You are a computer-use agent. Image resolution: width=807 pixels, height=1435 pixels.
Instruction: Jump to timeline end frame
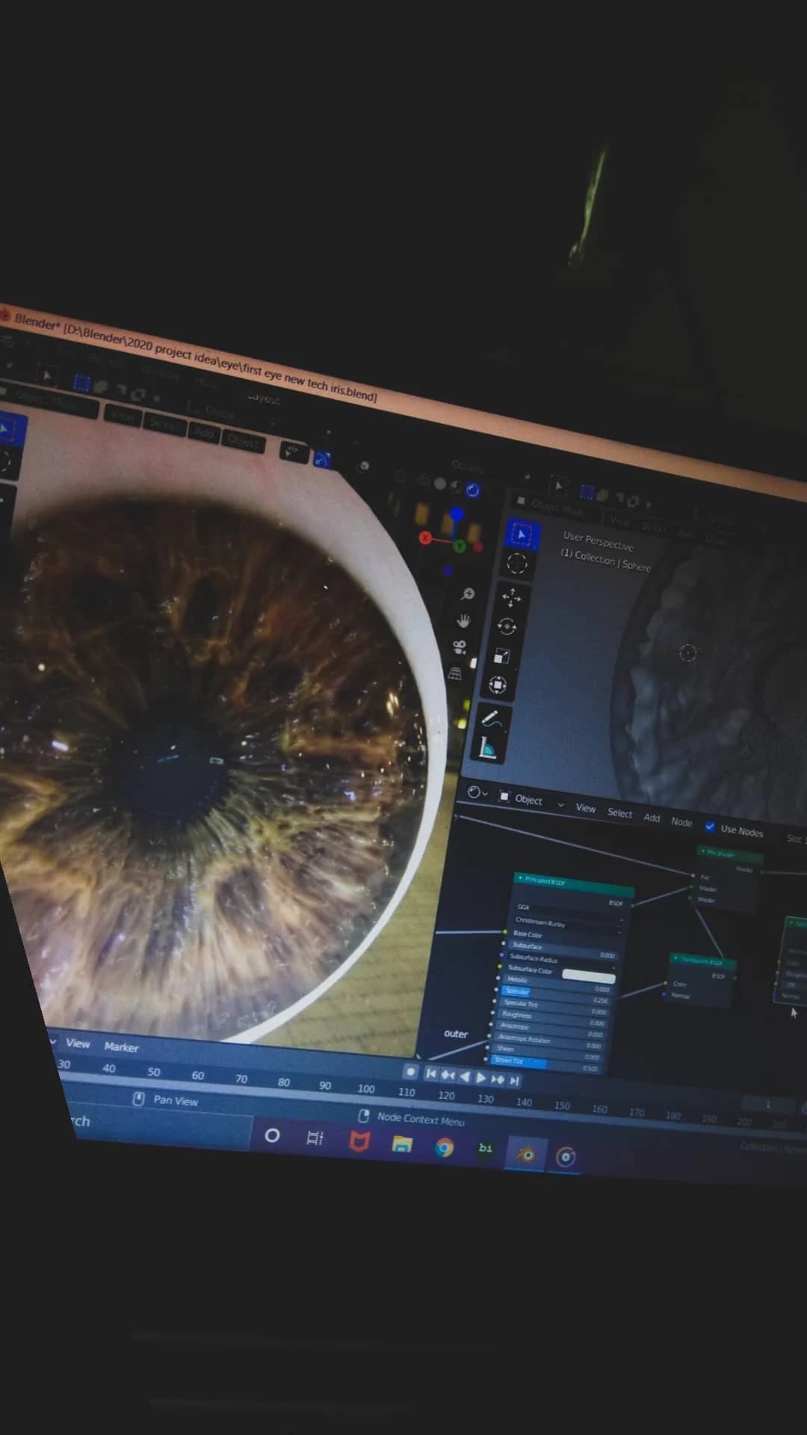514,1080
